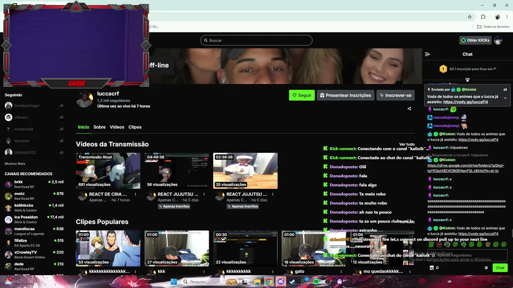Image resolution: width=513 pixels, height=288 pixels.
Task: Open Windows Start menu
Action: [x=174, y=282]
